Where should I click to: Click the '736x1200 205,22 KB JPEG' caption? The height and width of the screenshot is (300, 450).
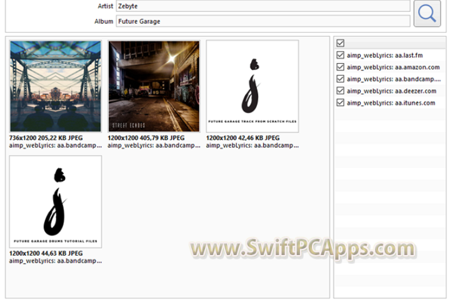click(46, 137)
